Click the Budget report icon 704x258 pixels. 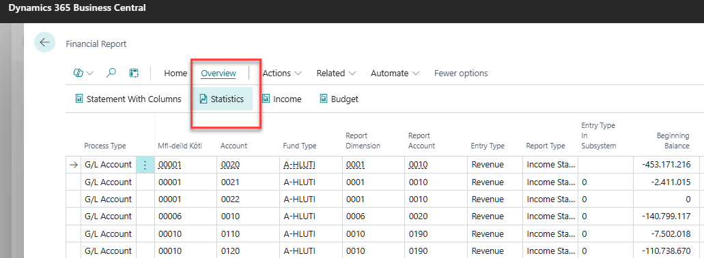pyautogui.click(x=324, y=99)
